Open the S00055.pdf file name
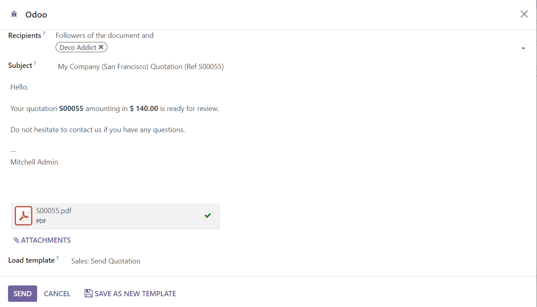Viewport: 537px width, 307px height. coord(54,211)
